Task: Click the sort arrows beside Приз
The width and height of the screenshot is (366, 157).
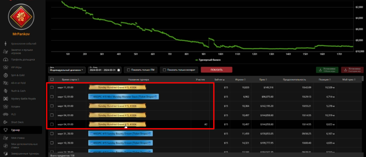Action: [267, 79]
